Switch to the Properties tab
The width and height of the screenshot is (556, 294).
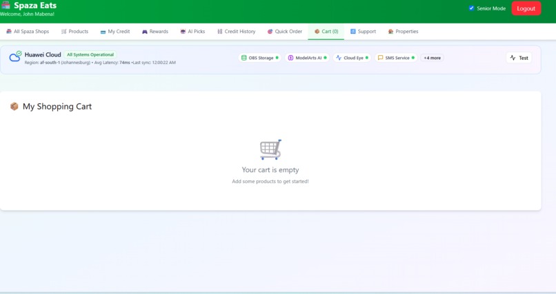coord(404,32)
